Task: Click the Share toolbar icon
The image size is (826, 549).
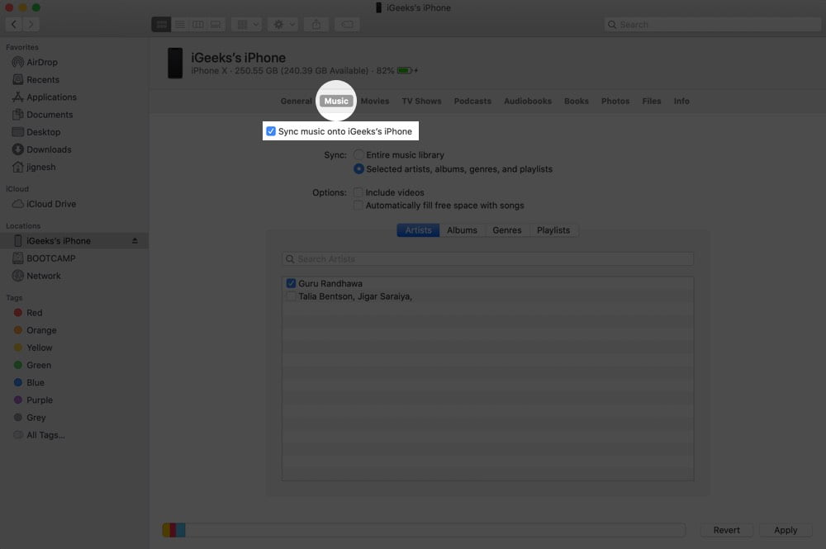Action: coord(316,24)
